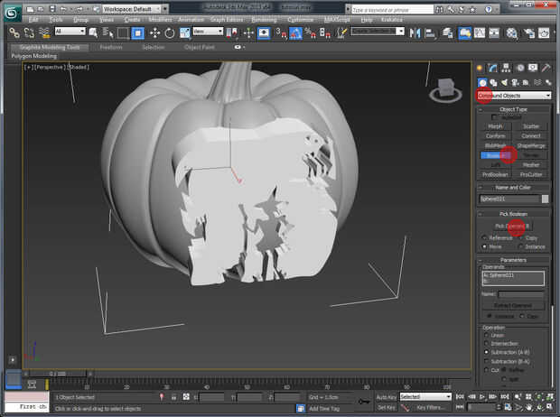Click the Geometry category icon
This screenshot has width=560, height=417.
click(x=481, y=82)
